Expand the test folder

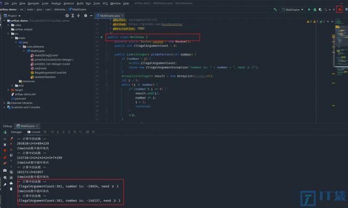pyautogui.click(x=12, y=85)
